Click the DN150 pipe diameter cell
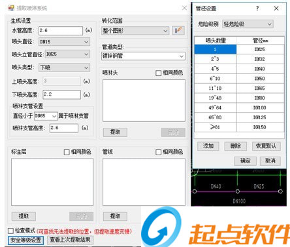The height and width of the screenshot is (247, 290). 261,127
